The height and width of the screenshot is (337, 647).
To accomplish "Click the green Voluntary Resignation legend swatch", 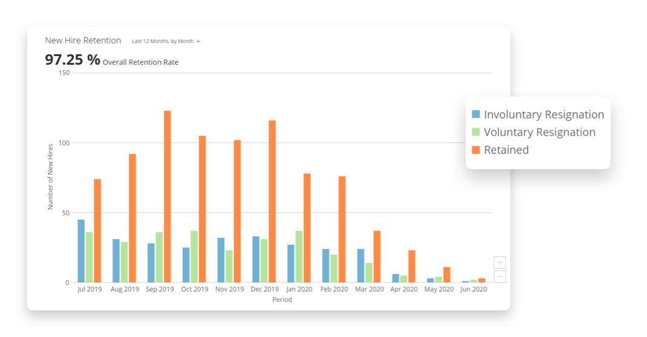I will [476, 132].
